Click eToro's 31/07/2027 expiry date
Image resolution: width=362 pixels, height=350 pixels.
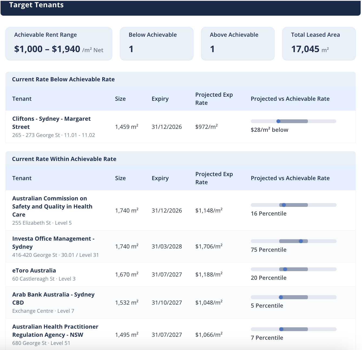pos(167,275)
